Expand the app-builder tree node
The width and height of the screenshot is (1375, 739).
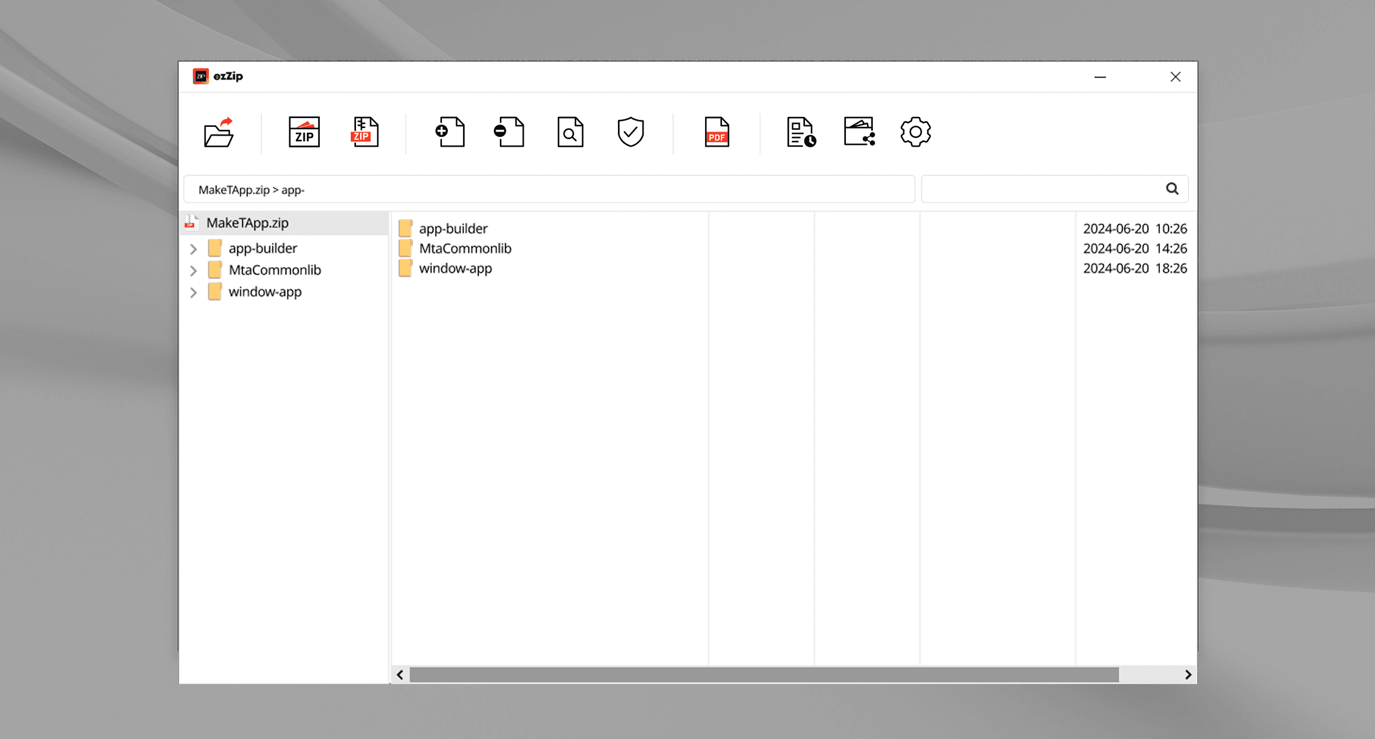[x=194, y=248]
